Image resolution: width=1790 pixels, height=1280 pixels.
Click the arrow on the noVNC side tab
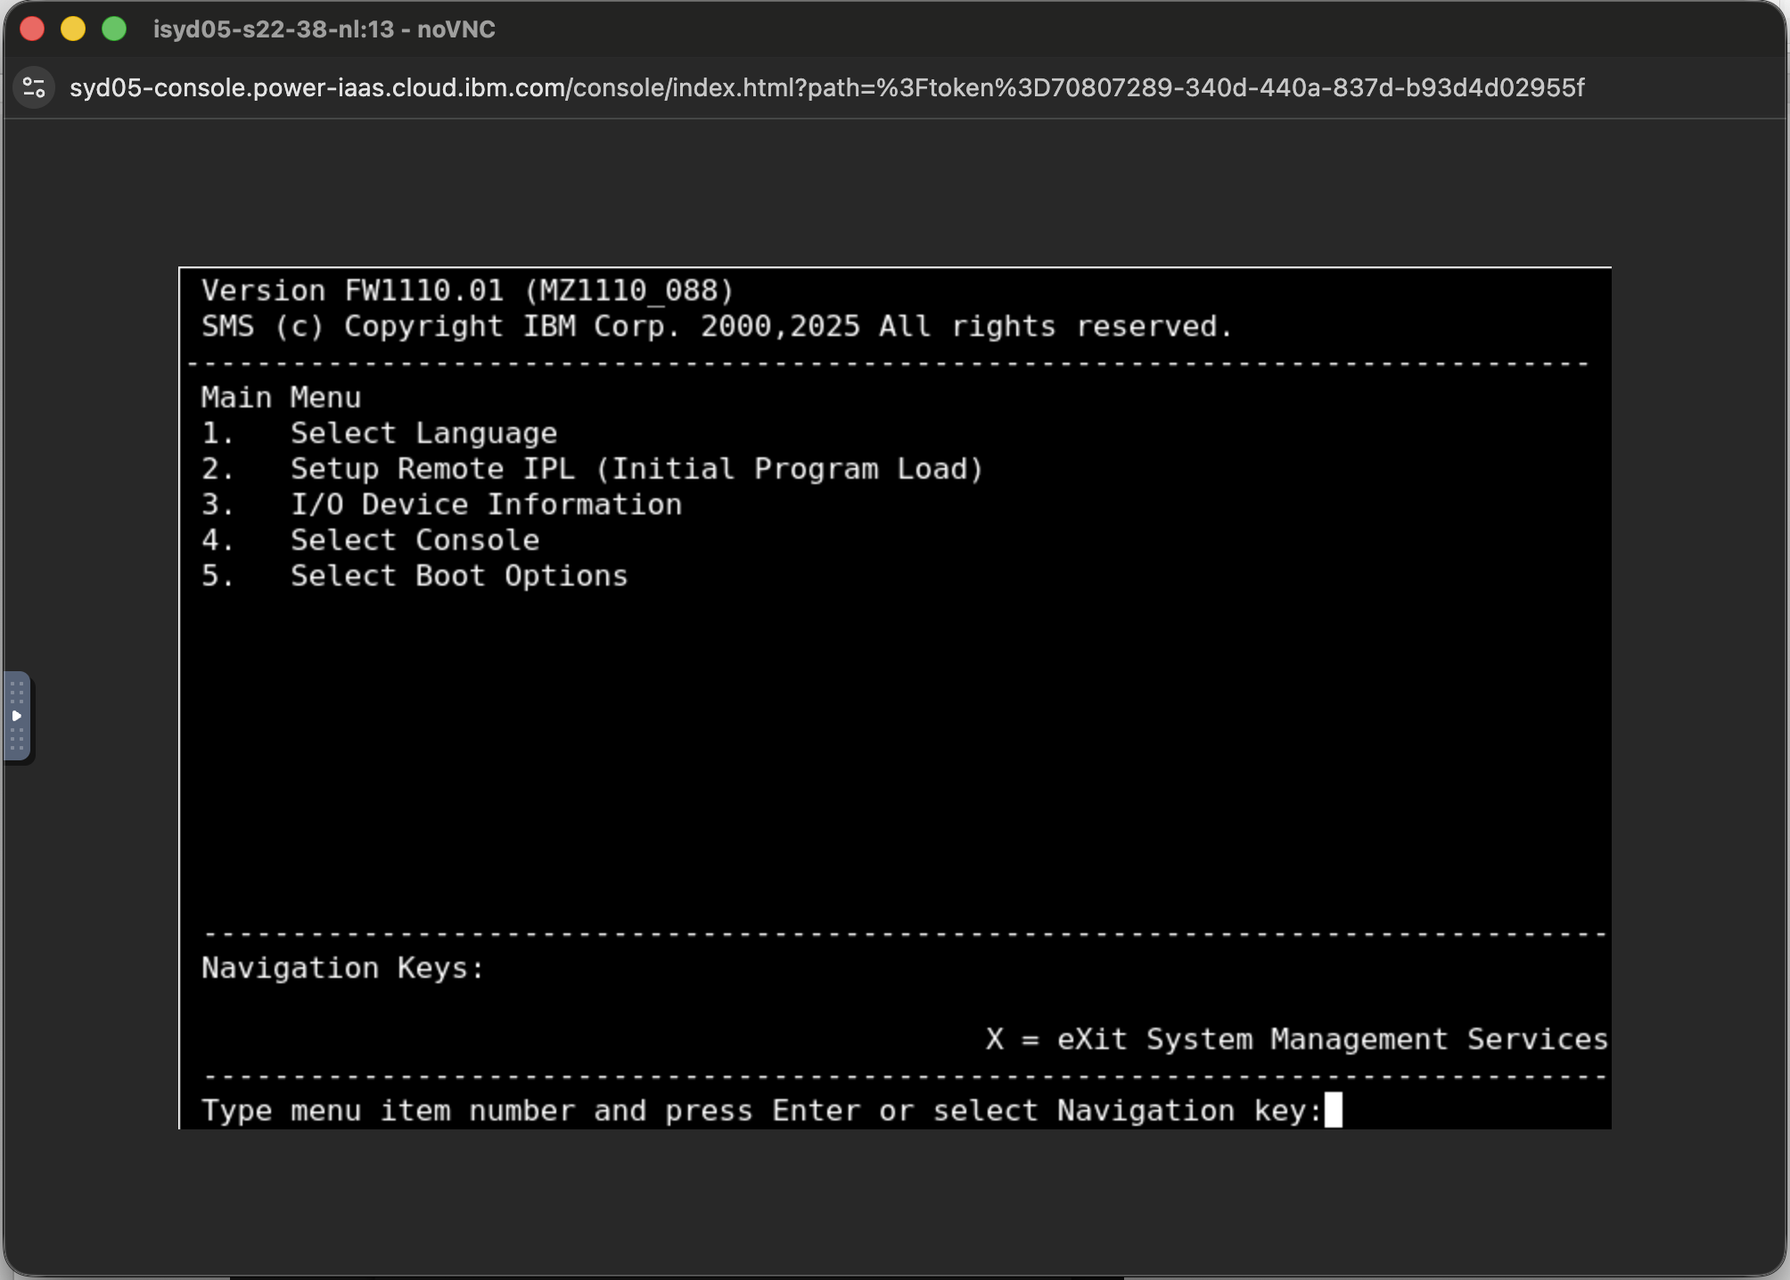(x=16, y=716)
